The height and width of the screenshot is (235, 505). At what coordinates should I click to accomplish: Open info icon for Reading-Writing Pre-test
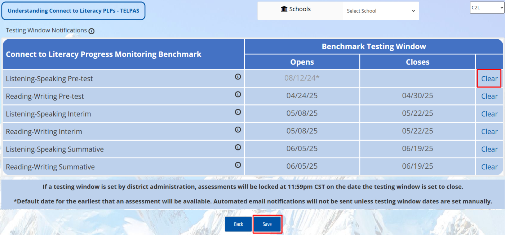pyautogui.click(x=238, y=94)
